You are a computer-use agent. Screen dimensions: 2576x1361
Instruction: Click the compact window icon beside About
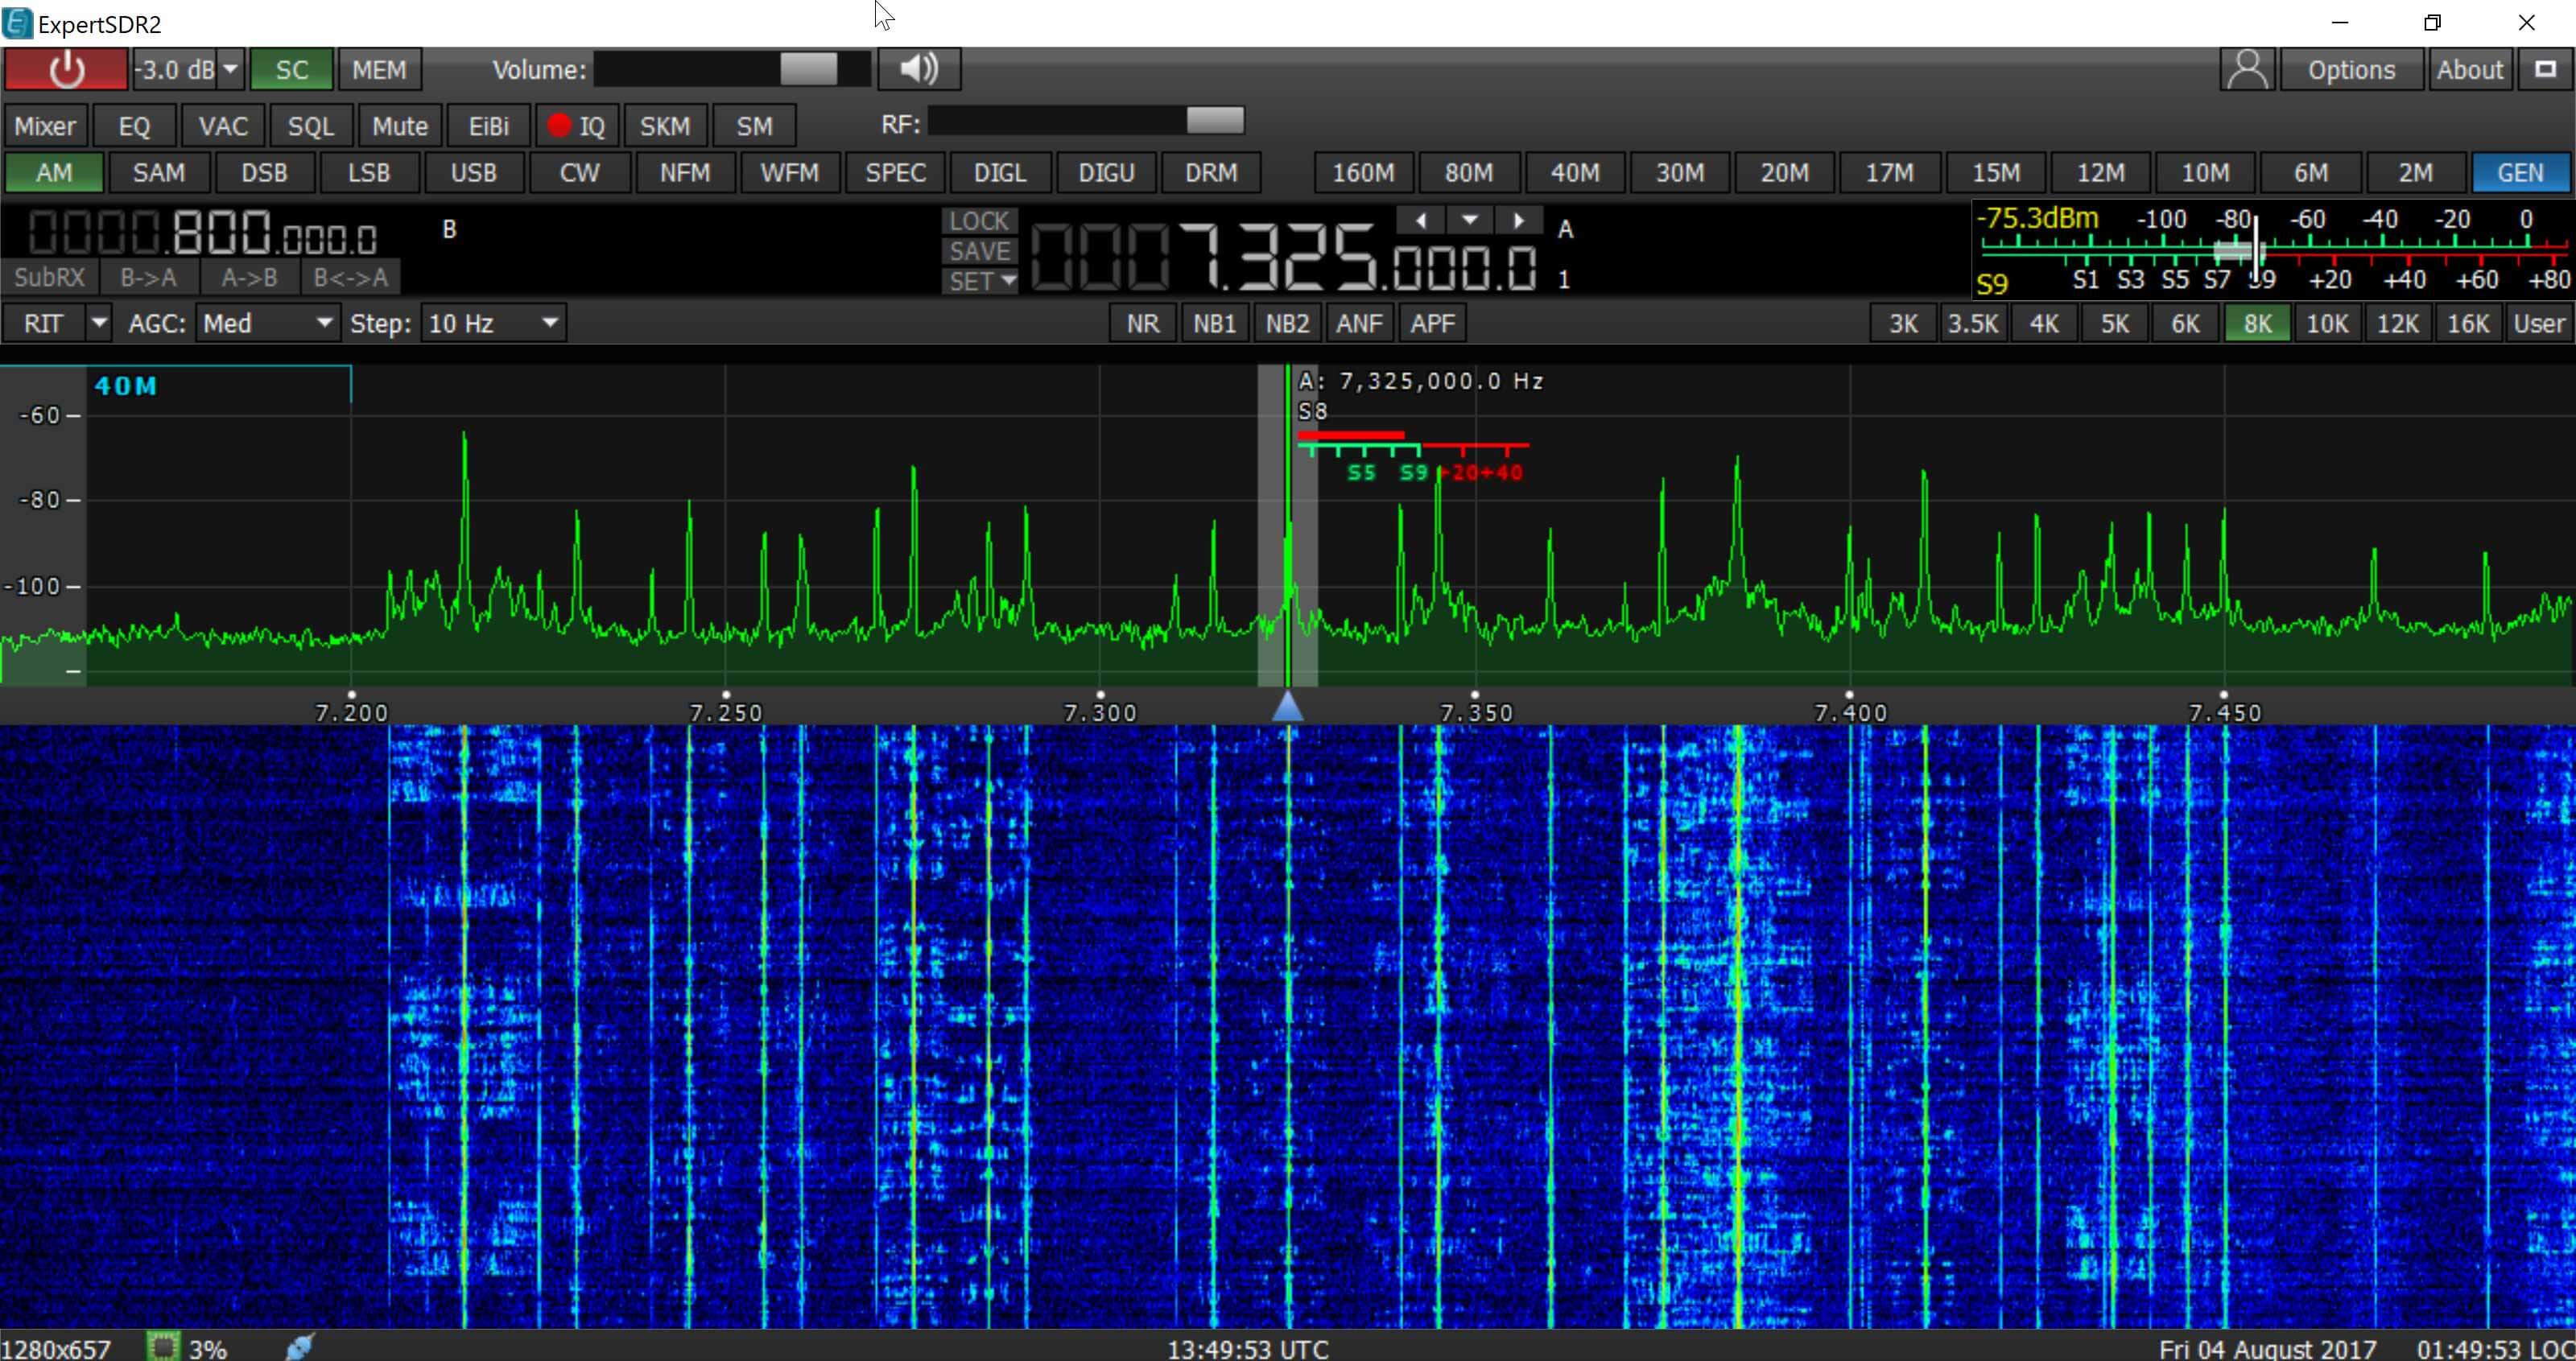pyautogui.click(x=2545, y=69)
